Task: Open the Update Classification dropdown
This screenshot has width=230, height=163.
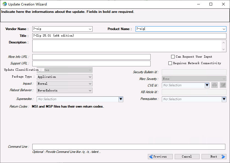Action: point(65,70)
